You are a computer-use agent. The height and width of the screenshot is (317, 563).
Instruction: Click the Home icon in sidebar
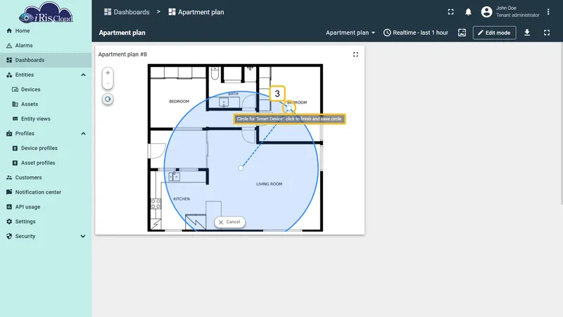(9, 31)
